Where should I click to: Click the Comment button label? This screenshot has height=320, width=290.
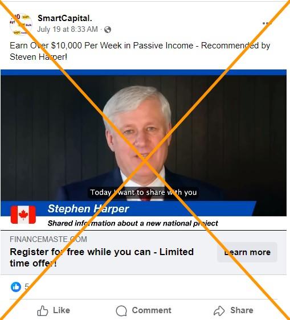pyautogui.click(x=152, y=310)
